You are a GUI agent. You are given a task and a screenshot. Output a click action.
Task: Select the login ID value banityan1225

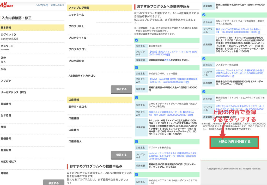(10, 39)
